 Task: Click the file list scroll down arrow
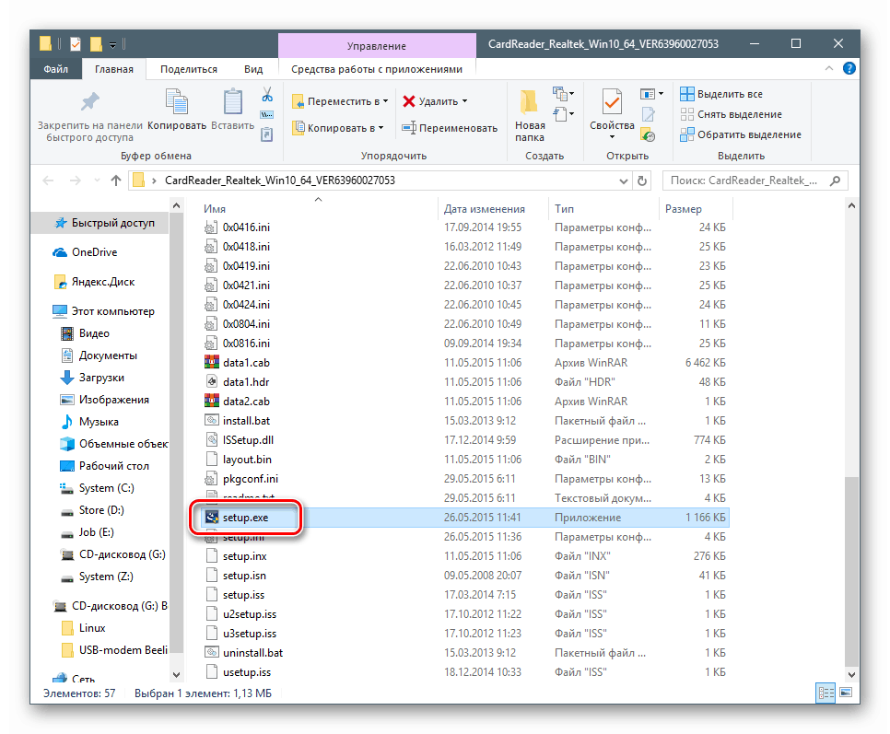(851, 674)
